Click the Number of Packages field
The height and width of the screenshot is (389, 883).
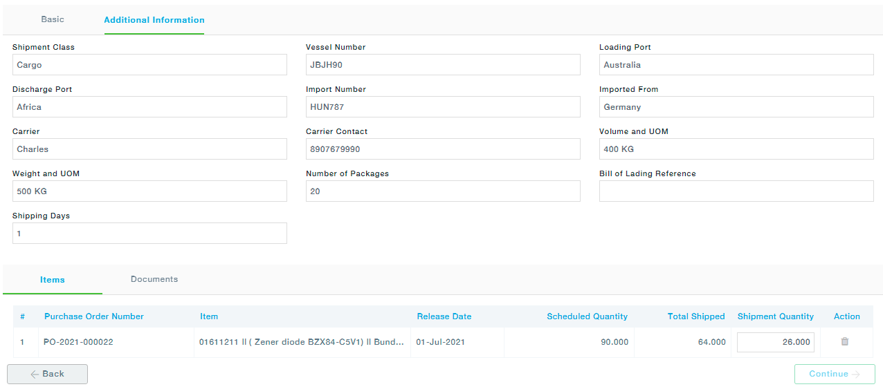pos(443,191)
